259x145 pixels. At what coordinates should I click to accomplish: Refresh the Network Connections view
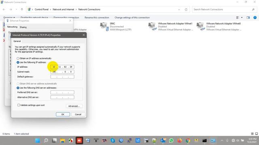click(186, 10)
